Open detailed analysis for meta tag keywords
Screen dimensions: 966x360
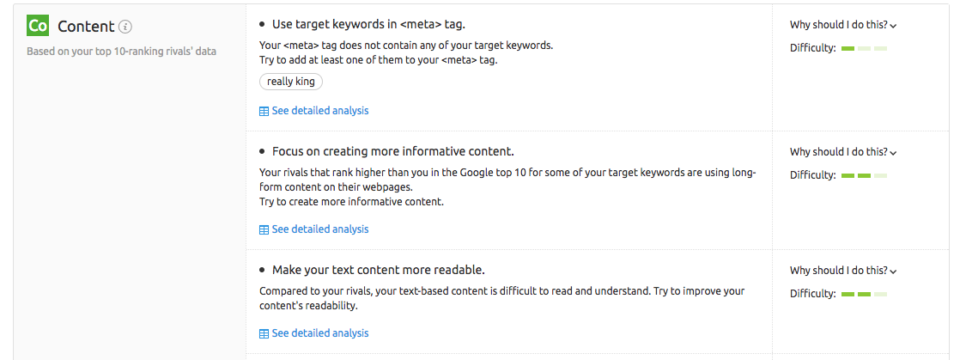[319, 111]
